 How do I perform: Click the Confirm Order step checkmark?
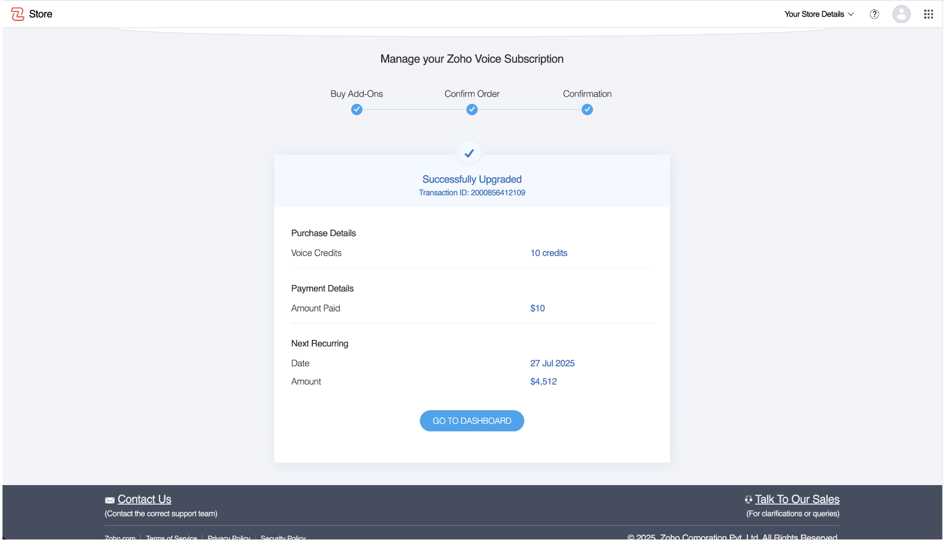[x=472, y=109]
